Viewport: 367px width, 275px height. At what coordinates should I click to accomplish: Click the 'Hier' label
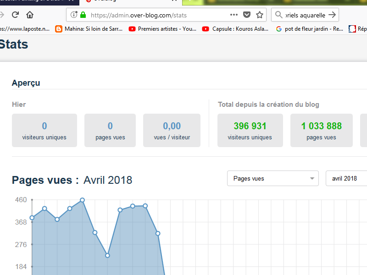(19, 104)
